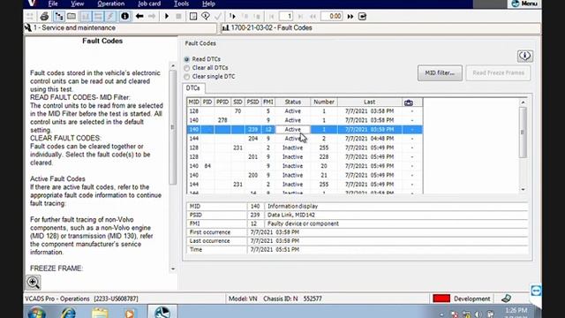The height and width of the screenshot is (318, 565).
Task: Start the operation with the play button
Action: tap(167, 16)
